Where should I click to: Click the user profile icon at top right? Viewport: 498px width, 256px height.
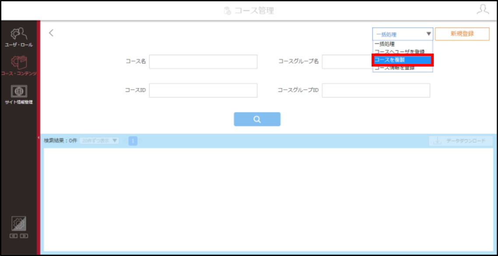point(483,10)
